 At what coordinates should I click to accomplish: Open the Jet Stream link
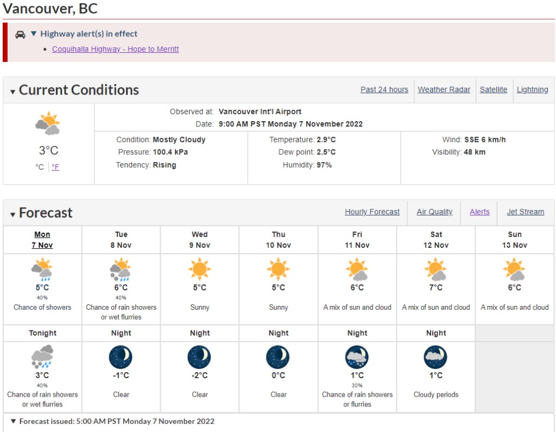point(525,212)
